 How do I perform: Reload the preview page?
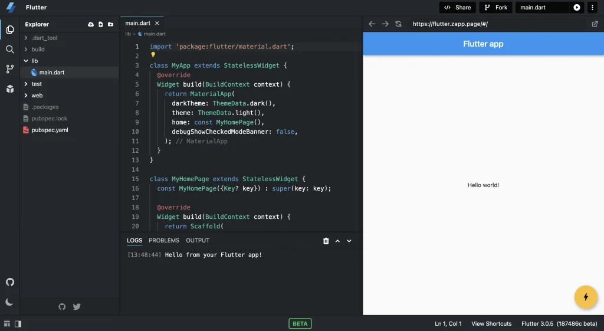click(x=398, y=24)
